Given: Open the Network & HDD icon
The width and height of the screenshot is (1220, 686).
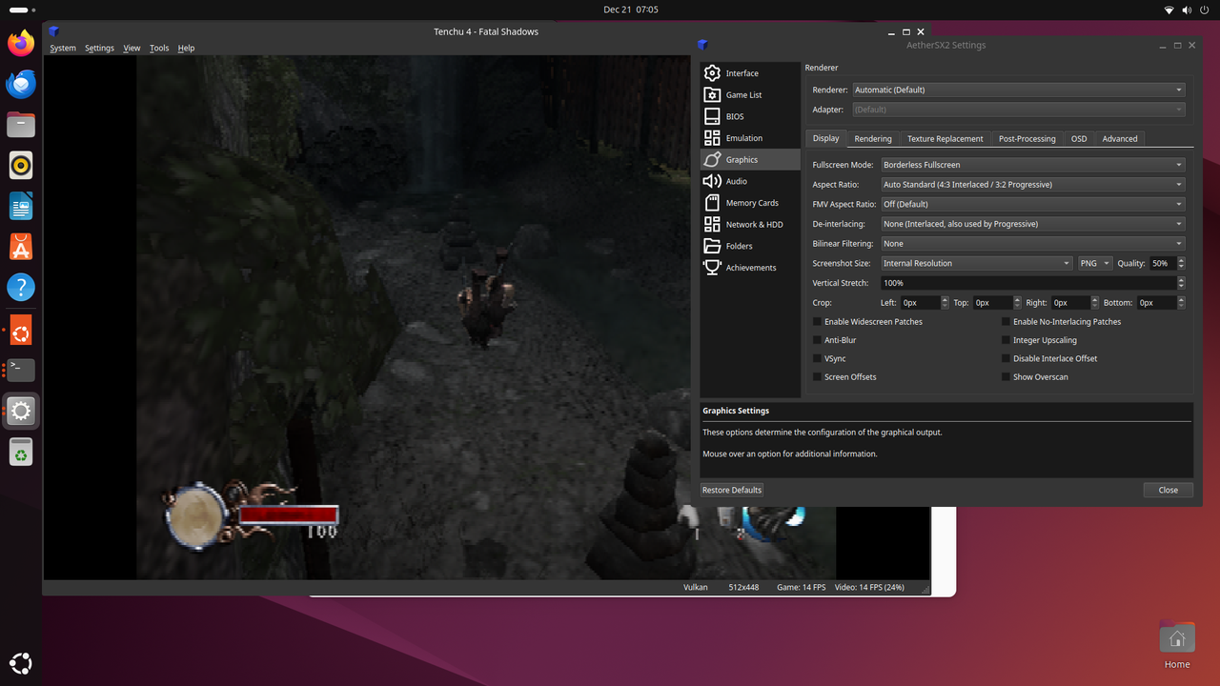Looking at the screenshot, I should tap(712, 224).
